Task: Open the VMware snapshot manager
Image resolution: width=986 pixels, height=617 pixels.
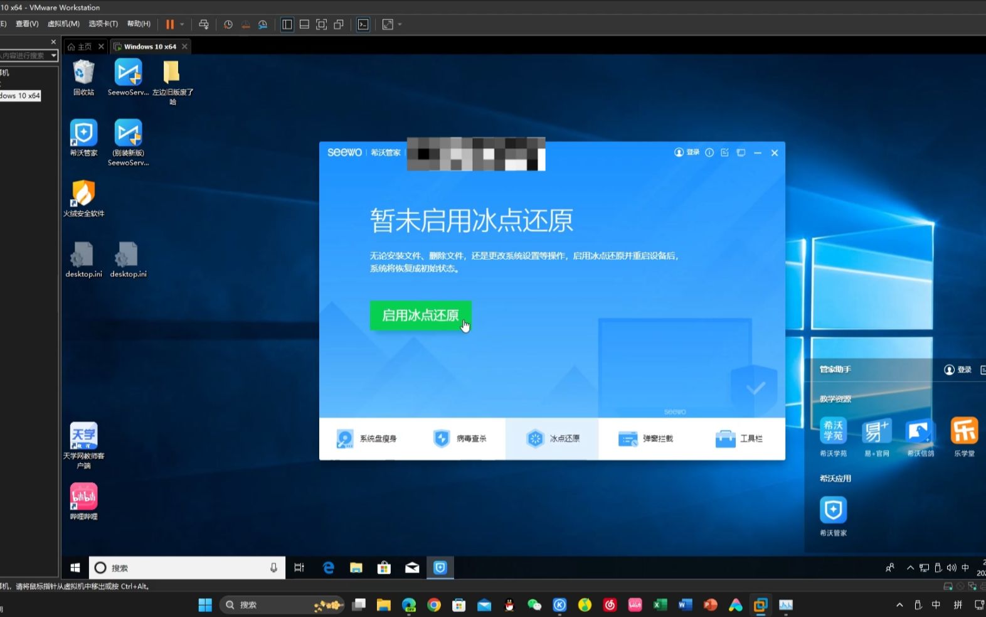Action: pos(263,24)
